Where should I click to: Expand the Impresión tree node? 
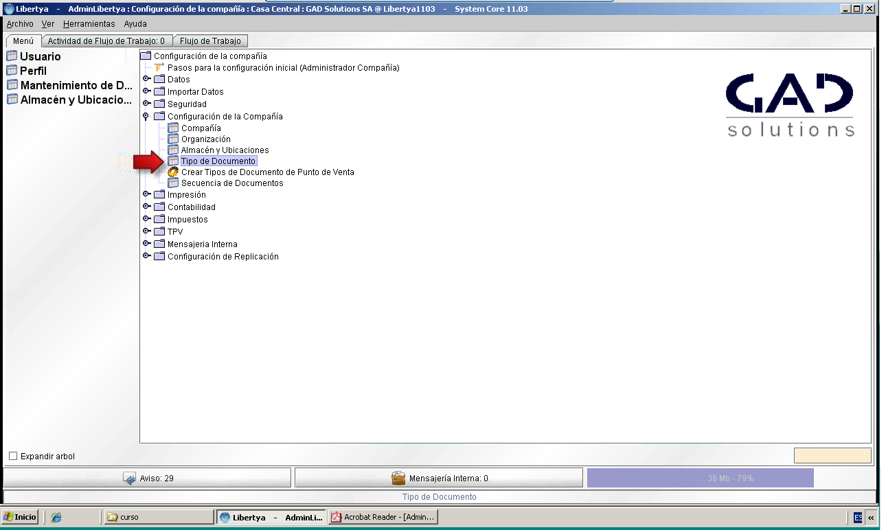pos(146,194)
